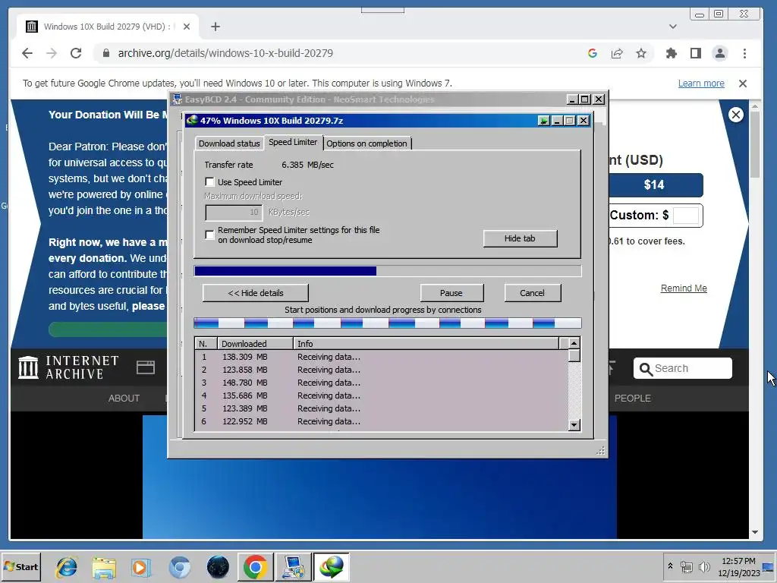Image resolution: width=777 pixels, height=583 pixels.
Task: Enable the Use Speed Limiter checkbox
Action: (209, 182)
